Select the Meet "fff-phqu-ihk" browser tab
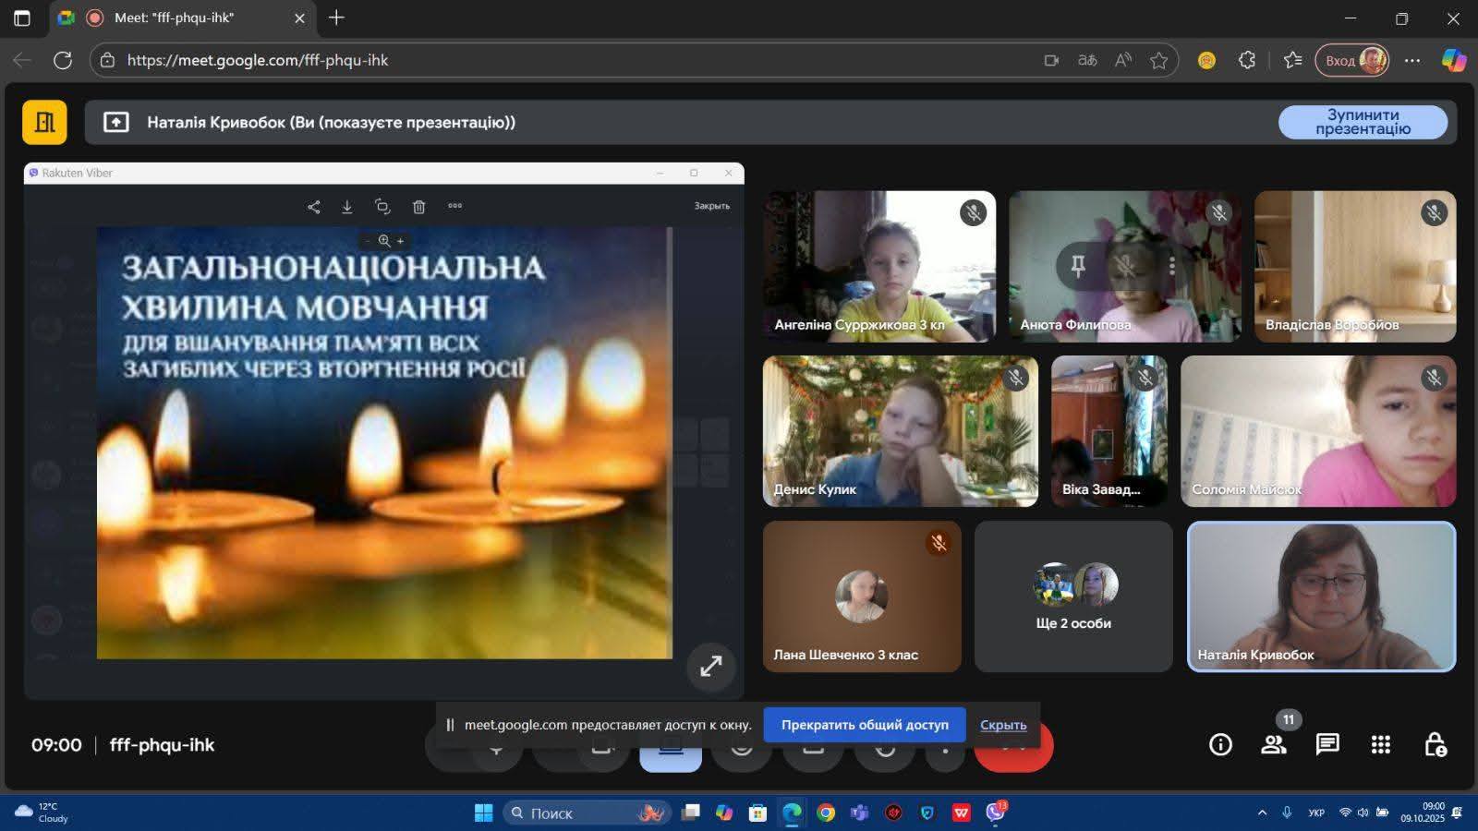The height and width of the screenshot is (831, 1478). tap(176, 18)
